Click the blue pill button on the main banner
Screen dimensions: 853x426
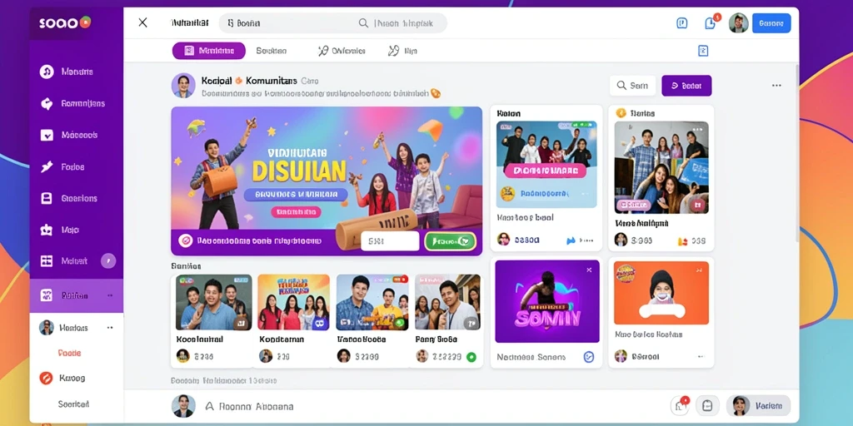(x=296, y=194)
